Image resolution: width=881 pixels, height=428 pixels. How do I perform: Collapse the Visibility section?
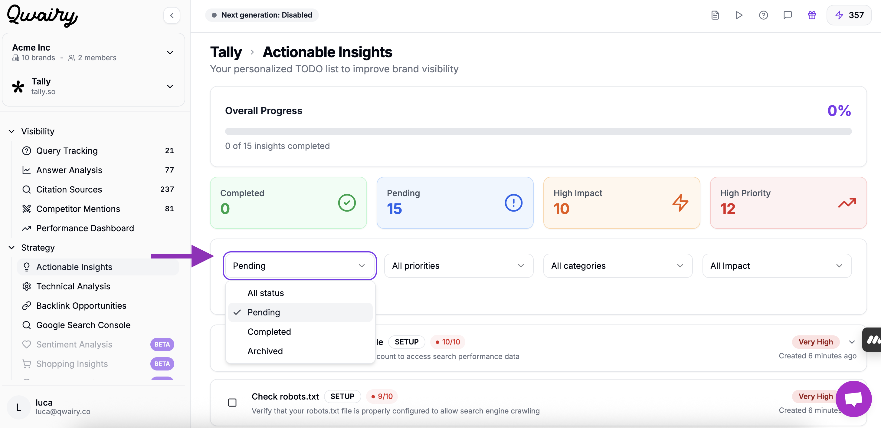point(11,131)
